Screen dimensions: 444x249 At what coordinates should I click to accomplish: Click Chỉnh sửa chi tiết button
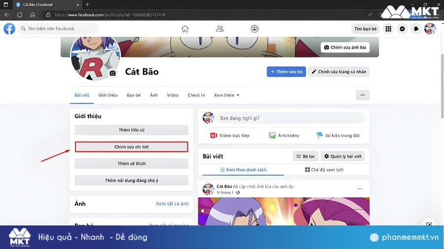pyautogui.click(x=131, y=147)
